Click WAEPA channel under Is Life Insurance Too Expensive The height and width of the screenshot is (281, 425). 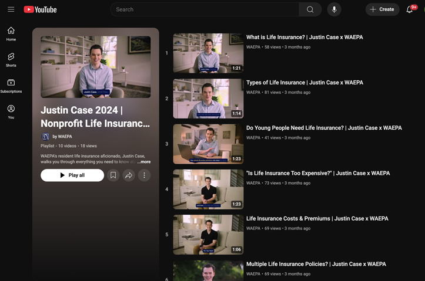tap(253, 183)
